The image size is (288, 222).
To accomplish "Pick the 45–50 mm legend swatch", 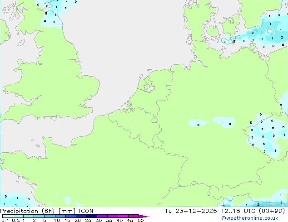I will [x=134, y=216].
